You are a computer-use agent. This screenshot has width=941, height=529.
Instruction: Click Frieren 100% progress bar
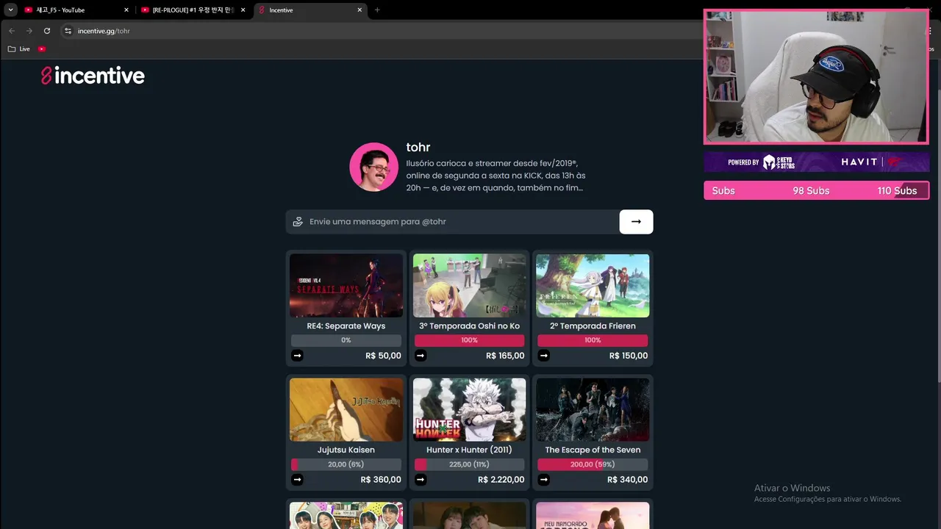click(x=593, y=340)
